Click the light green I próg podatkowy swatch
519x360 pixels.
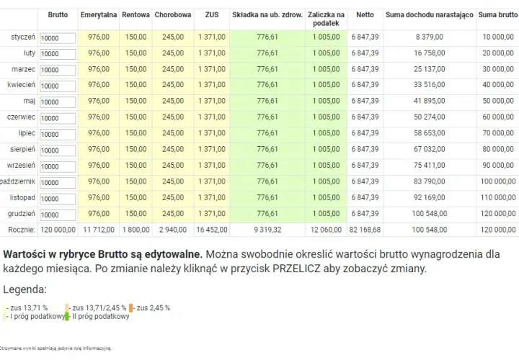click(4, 316)
